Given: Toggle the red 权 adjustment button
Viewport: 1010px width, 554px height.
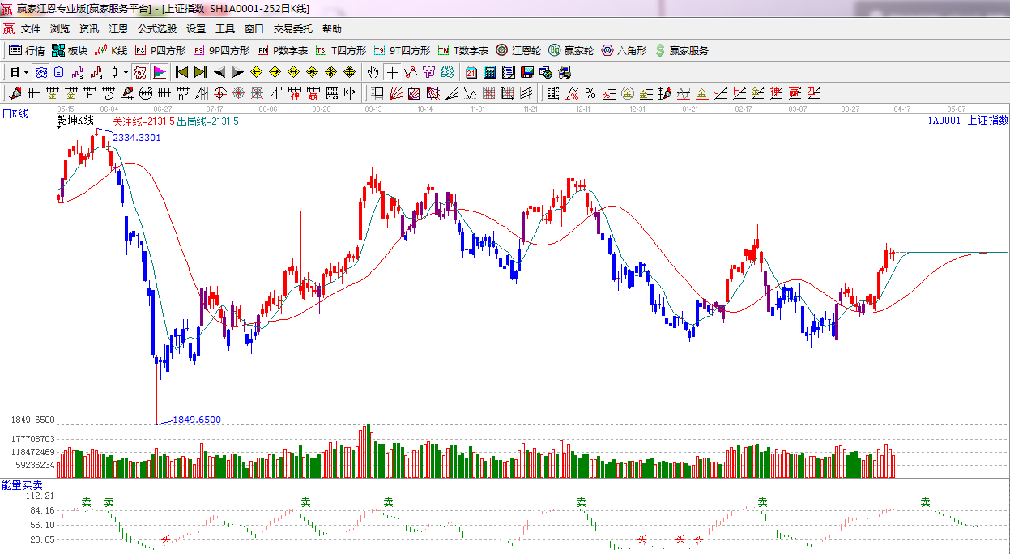Looking at the screenshot, I should pyautogui.click(x=140, y=72).
